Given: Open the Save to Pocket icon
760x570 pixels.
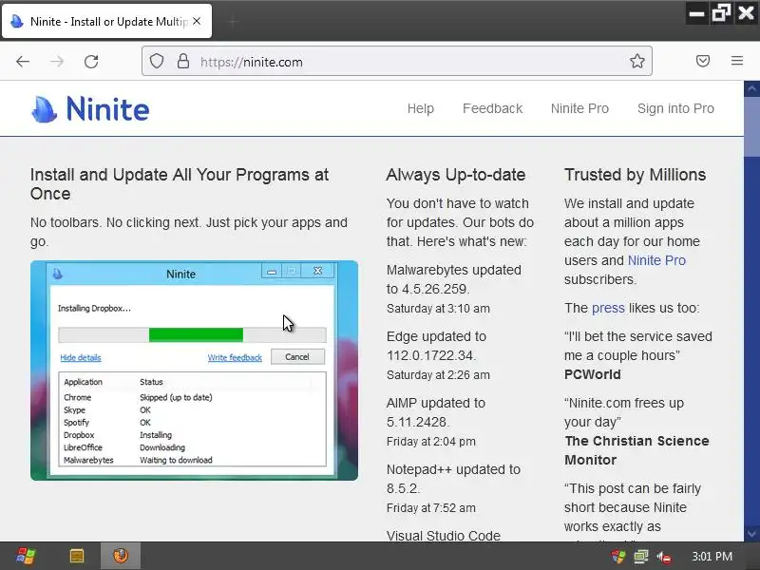Looking at the screenshot, I should point(703,61).
